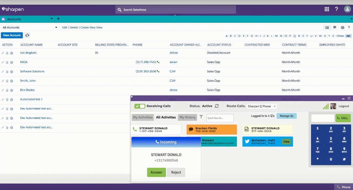The height and width of the screenshot is (190, 353).
Task: Switch to My Activities tab
Action: 143,117
